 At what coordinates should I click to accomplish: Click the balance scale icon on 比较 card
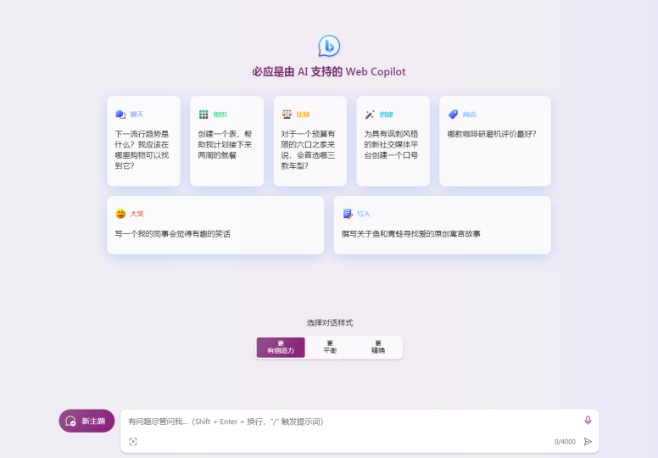tap(287, 114)
